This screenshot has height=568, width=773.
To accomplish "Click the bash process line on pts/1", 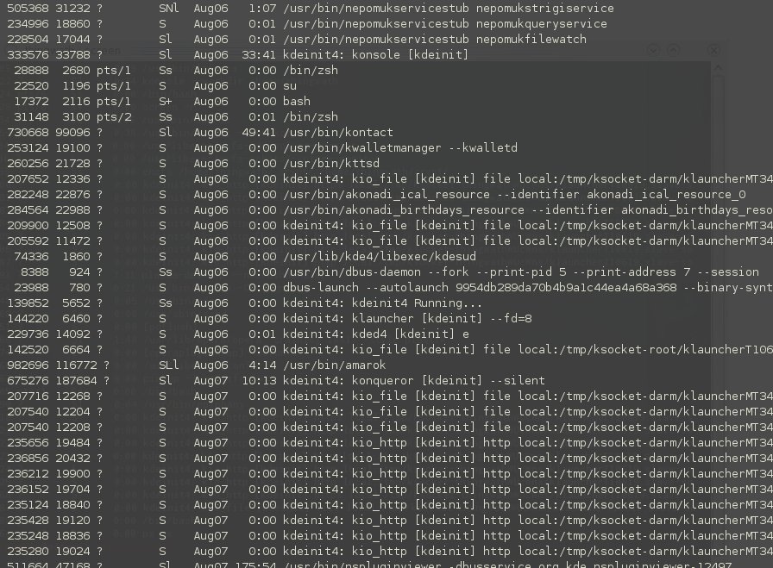I will click(x=158, y=102).
